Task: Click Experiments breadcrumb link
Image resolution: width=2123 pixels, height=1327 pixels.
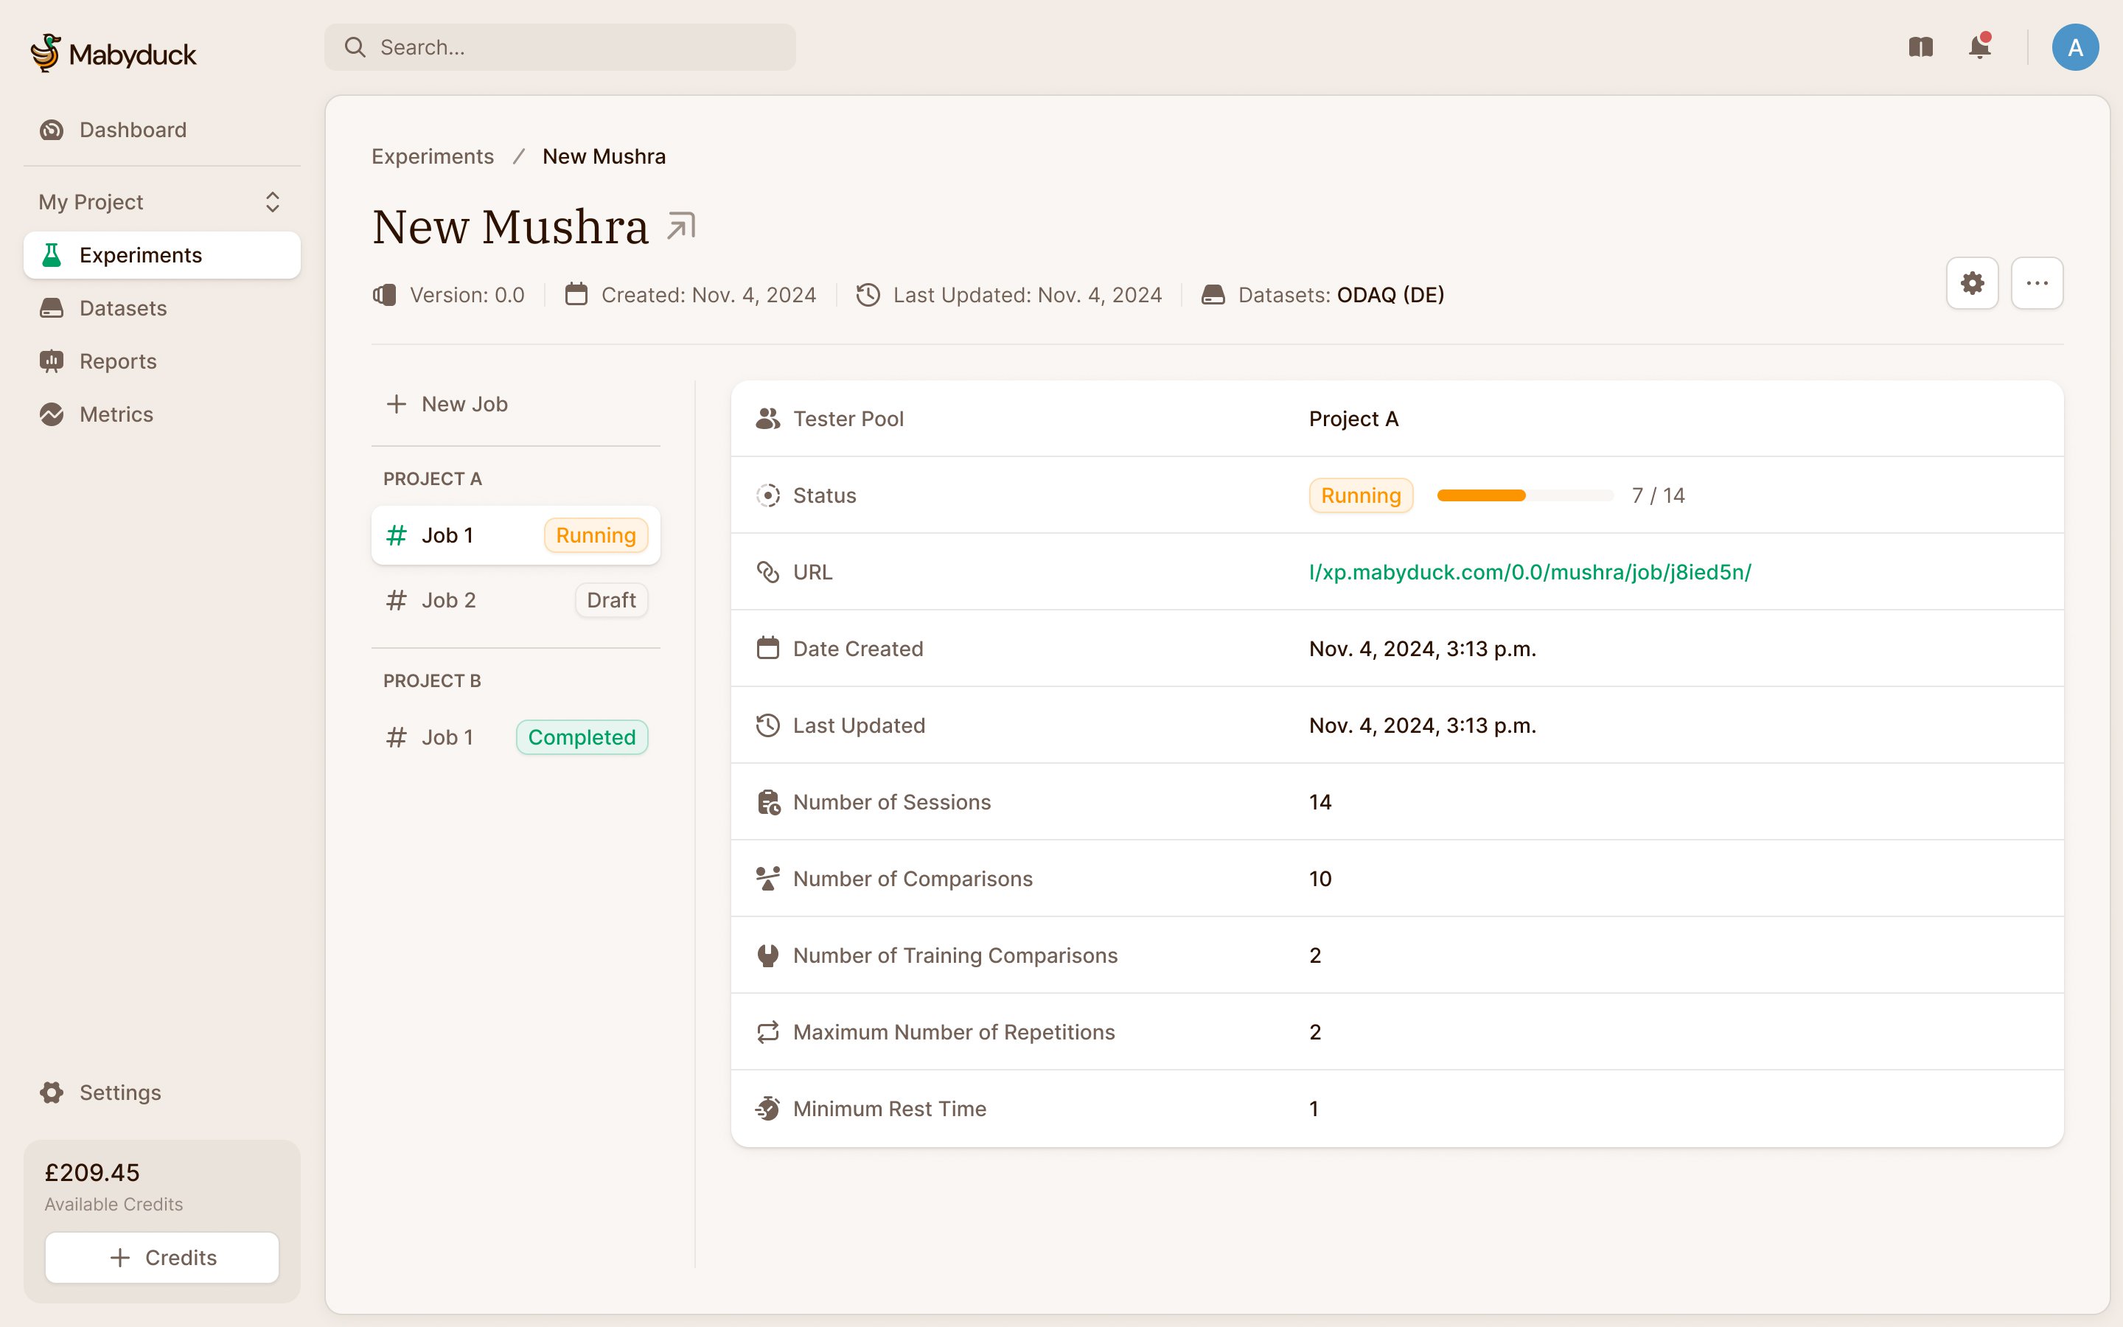Action: click(433, 156)
